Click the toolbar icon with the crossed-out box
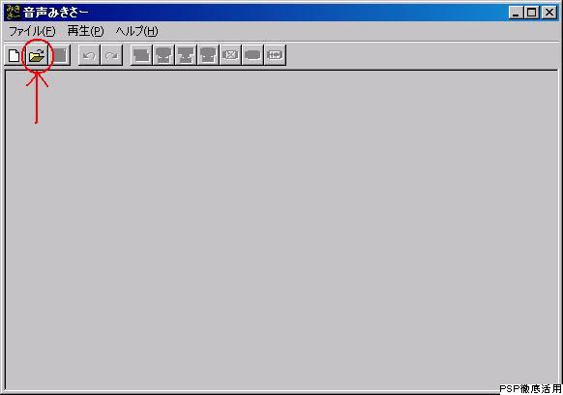Viewport: 563px width, 395px height. pos(230,55)
